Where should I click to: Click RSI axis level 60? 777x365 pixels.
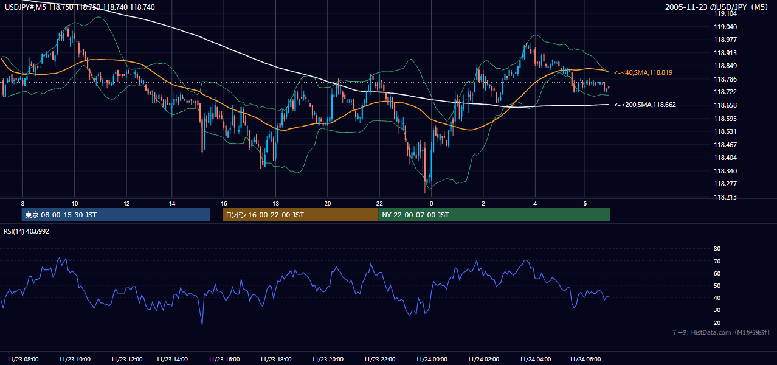click(717, 273)
